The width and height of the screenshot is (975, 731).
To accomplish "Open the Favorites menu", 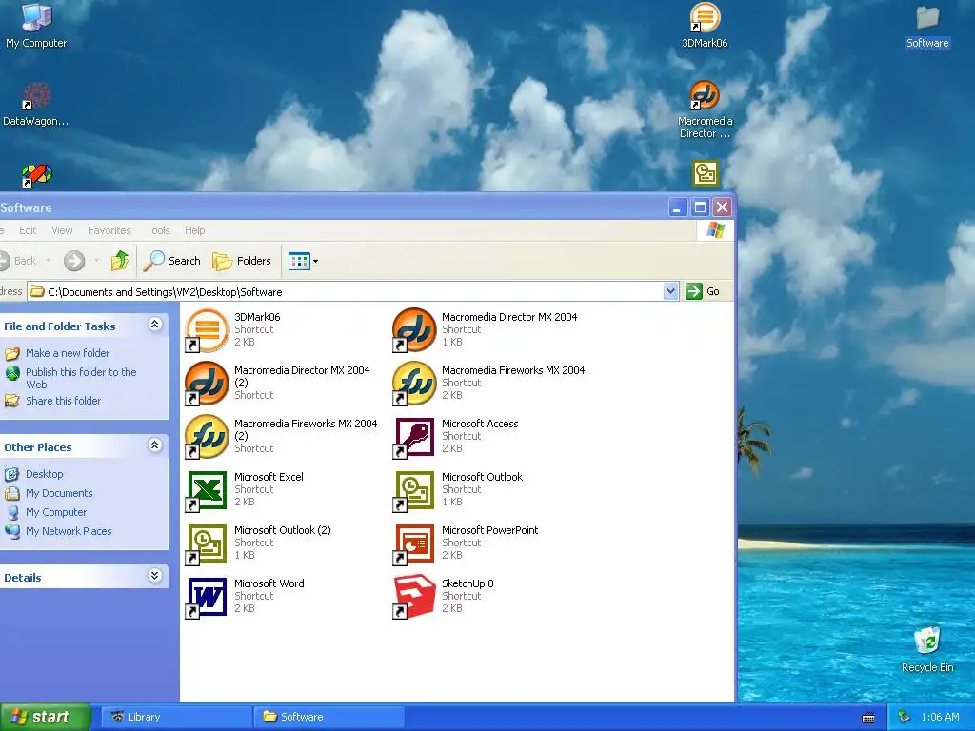I will coord(109,230).
